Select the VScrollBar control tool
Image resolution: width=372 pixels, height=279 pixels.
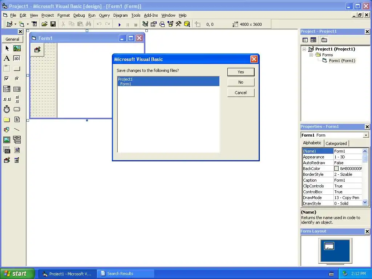[17, 99]
